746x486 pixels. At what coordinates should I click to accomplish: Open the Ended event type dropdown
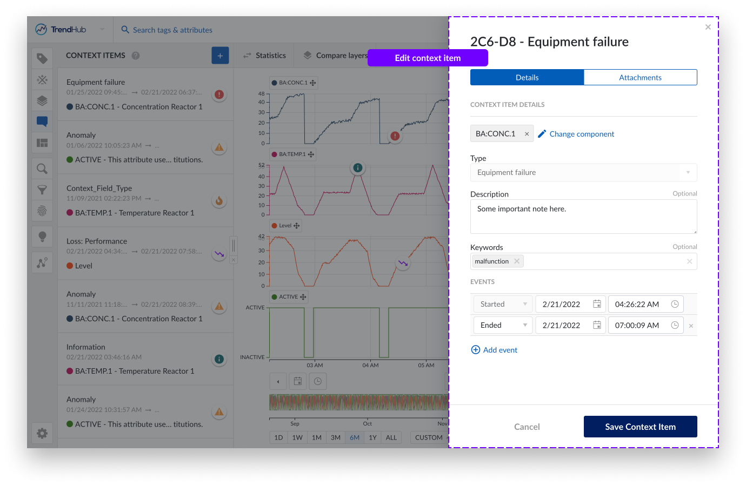point(503,325)
